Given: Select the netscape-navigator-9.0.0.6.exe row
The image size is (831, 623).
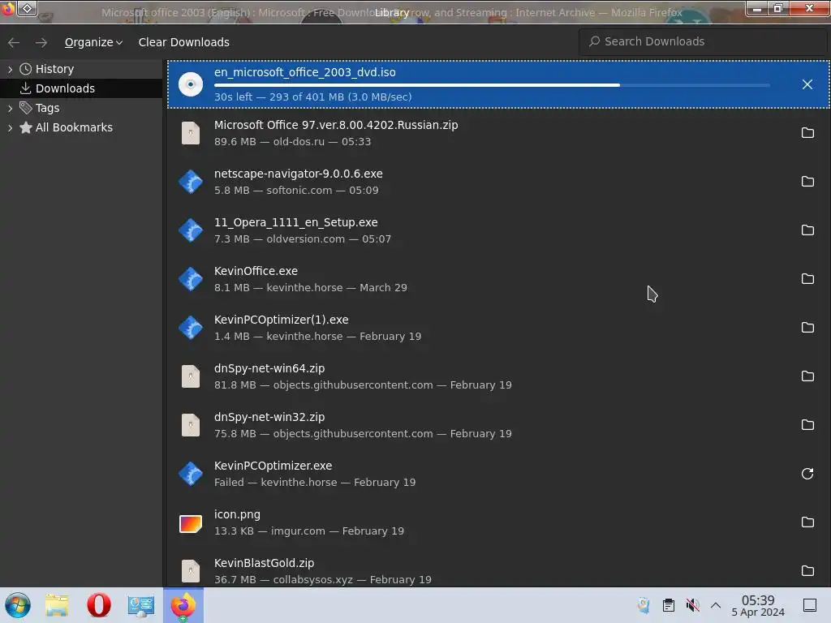Looking at the screenshot, I should click(499, 182).
